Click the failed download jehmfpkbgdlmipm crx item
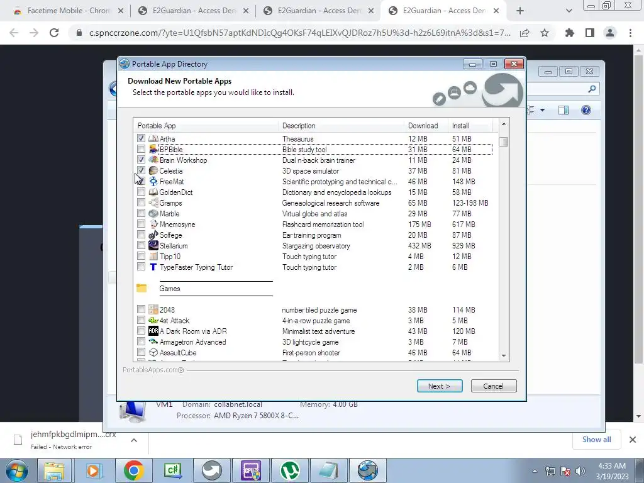 73,440
